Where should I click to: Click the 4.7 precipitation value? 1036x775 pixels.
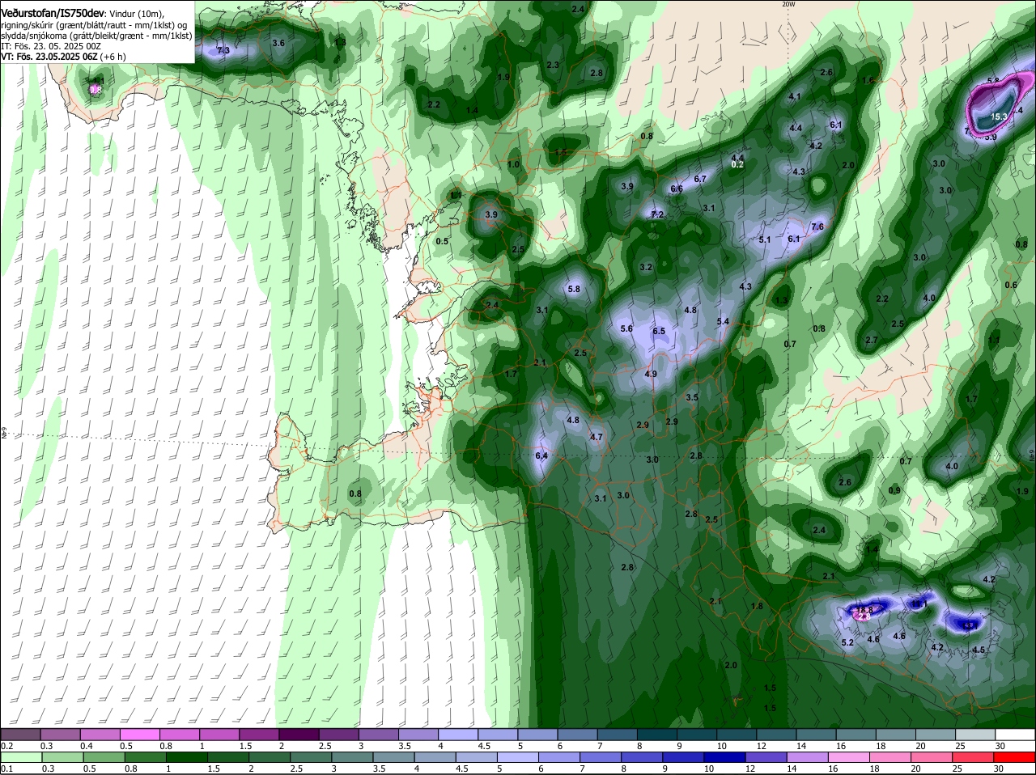coord(597,437)
